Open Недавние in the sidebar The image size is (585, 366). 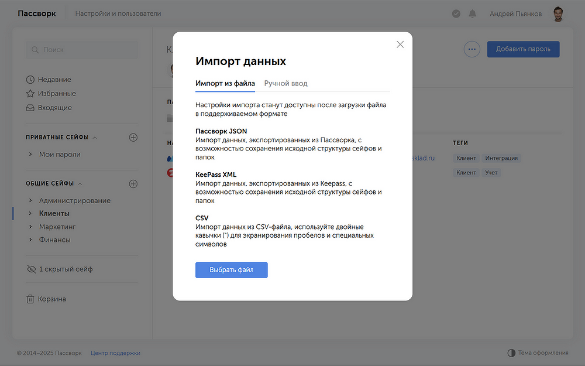pyautogui.click(x=54, y=80)
